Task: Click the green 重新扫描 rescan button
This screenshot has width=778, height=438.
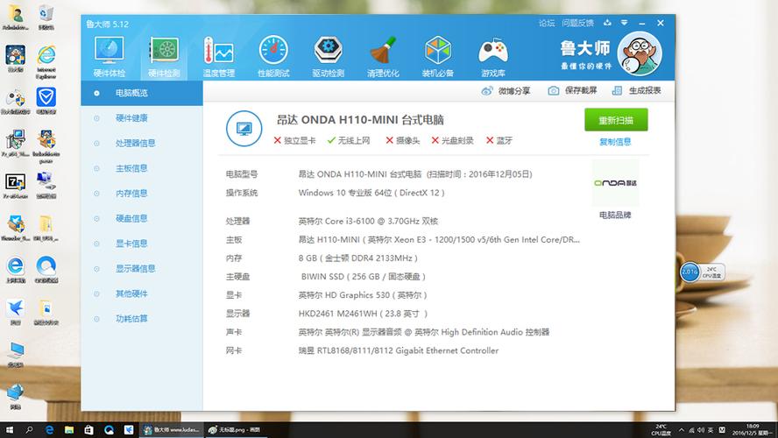Action: point(616,120)
